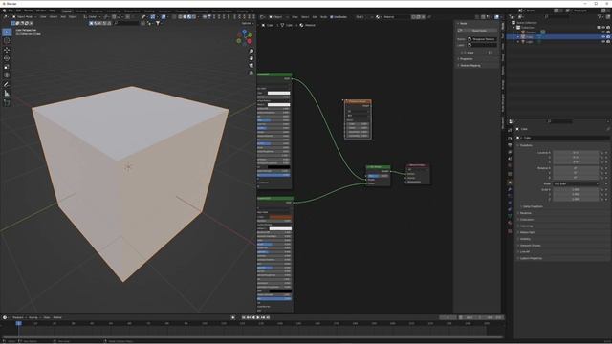Click the frame 1 marker on timeline

pos(18,323)
